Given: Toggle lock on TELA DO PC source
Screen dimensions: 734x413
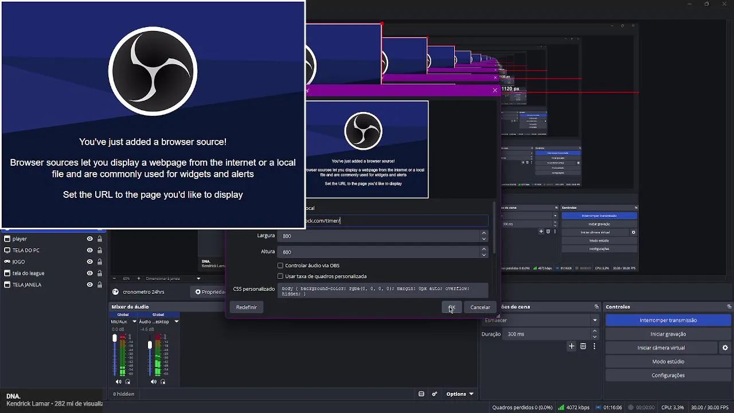Looking at the screenshot, I should click(100, 250).
